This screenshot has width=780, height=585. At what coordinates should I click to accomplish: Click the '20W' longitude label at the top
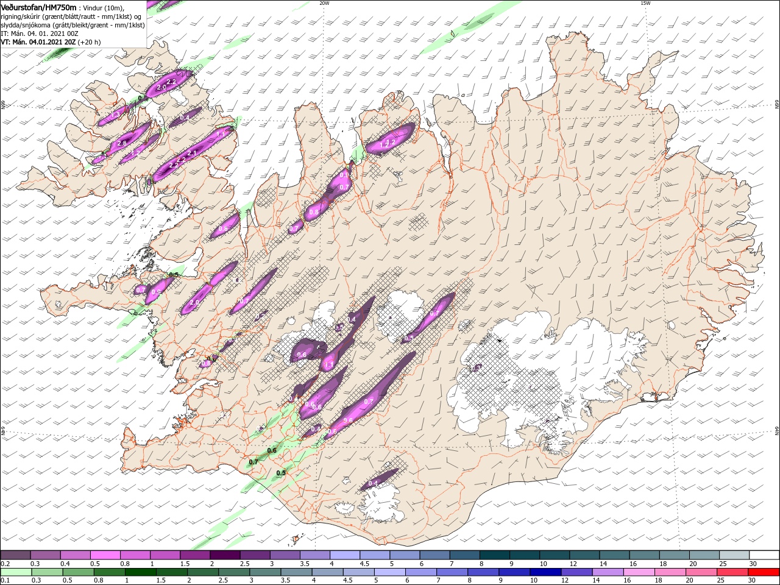(x=324, y=3)
